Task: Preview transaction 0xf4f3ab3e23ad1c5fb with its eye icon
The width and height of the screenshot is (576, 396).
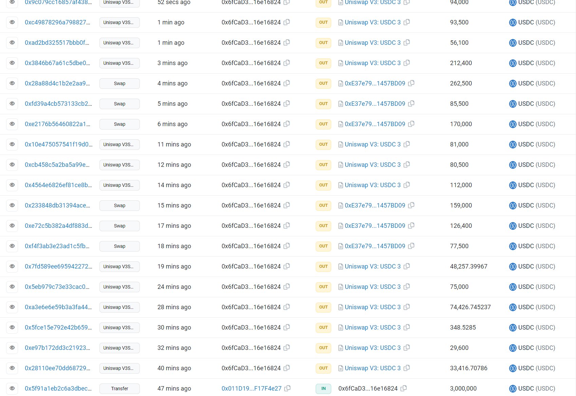Action: click(12, 246)
